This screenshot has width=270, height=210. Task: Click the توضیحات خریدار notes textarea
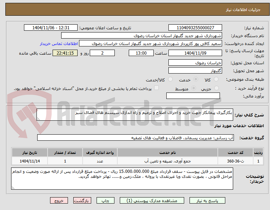tap(122, 179)
